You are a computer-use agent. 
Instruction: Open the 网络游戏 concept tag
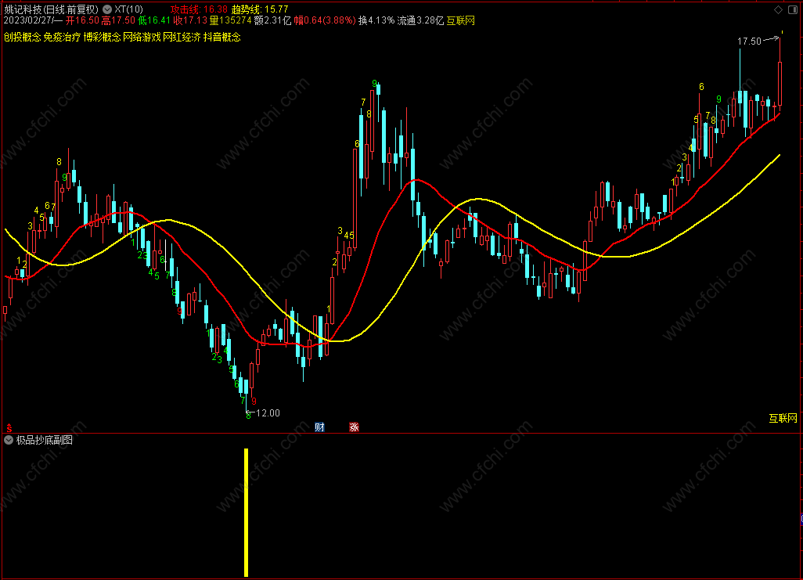tap(142, 37)
